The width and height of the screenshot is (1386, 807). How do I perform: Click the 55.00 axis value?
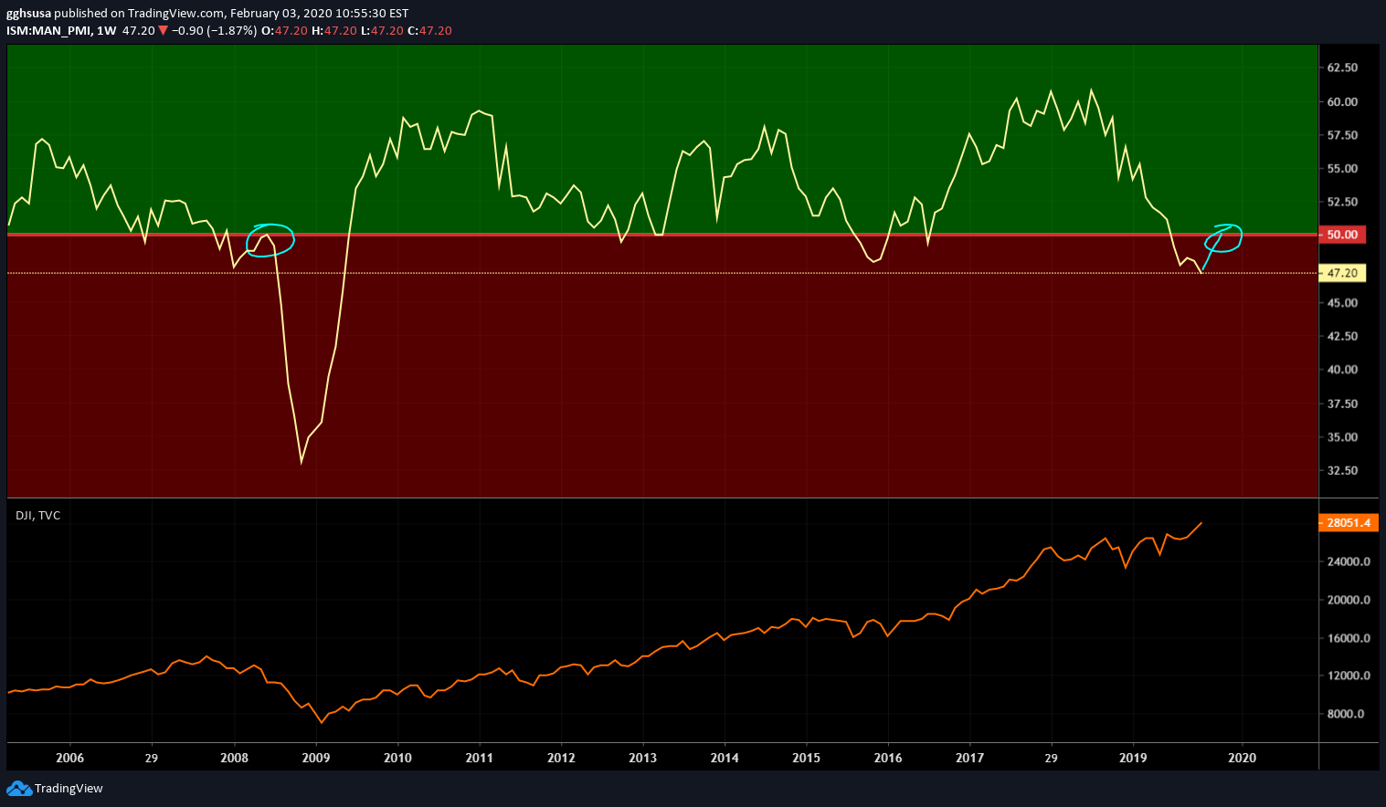tap(1342, 169)
